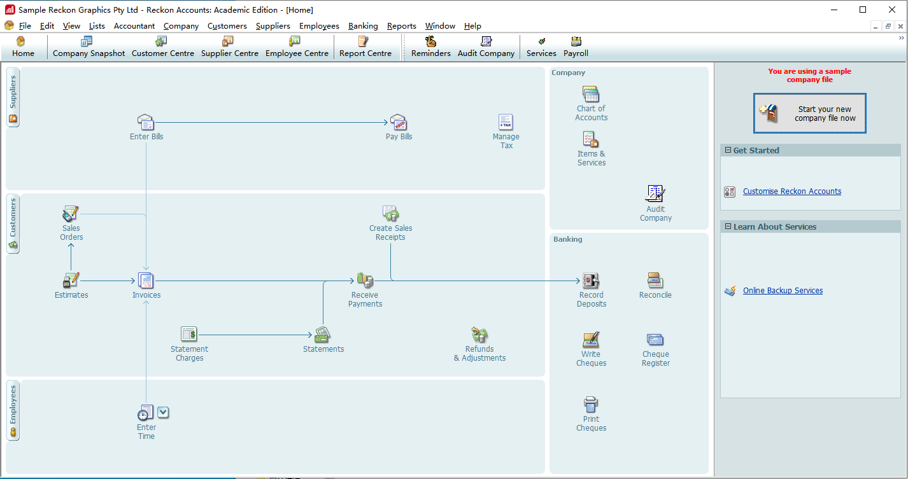
Task: Click the Employees side tab
Action: [13, 410]
